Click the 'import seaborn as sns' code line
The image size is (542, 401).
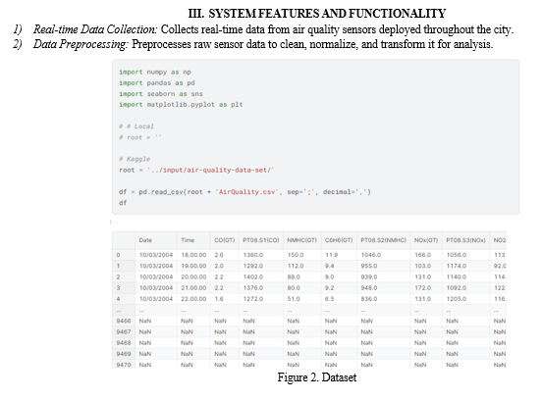tap(161, 94)
